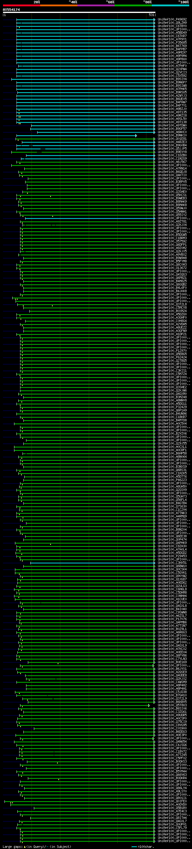Viewport: 192px width, 849px height.
Task: Select hit label UniRef100_Q5KCS1
Action: [172, 195]
